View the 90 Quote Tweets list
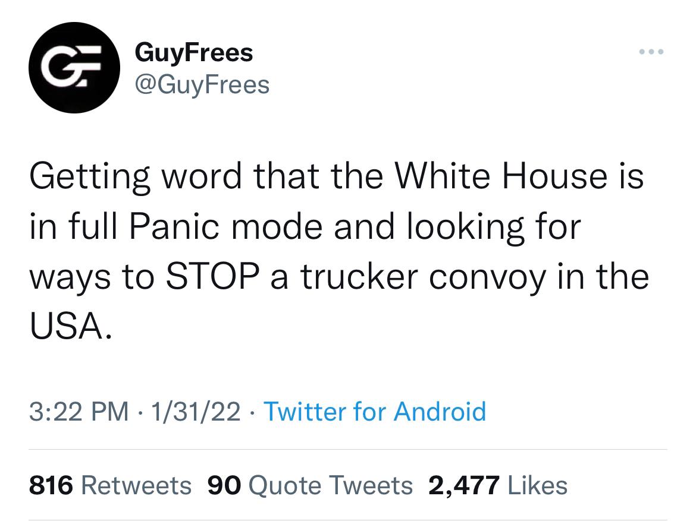The image size is (696, 521). [310, 485]
